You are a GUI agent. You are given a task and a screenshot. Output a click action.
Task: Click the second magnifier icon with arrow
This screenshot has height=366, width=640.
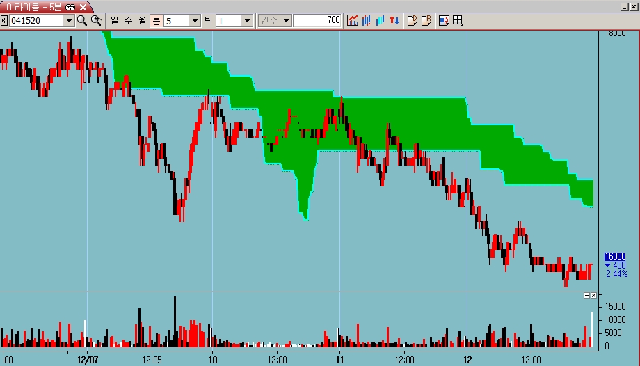click(x=97, y=20)
